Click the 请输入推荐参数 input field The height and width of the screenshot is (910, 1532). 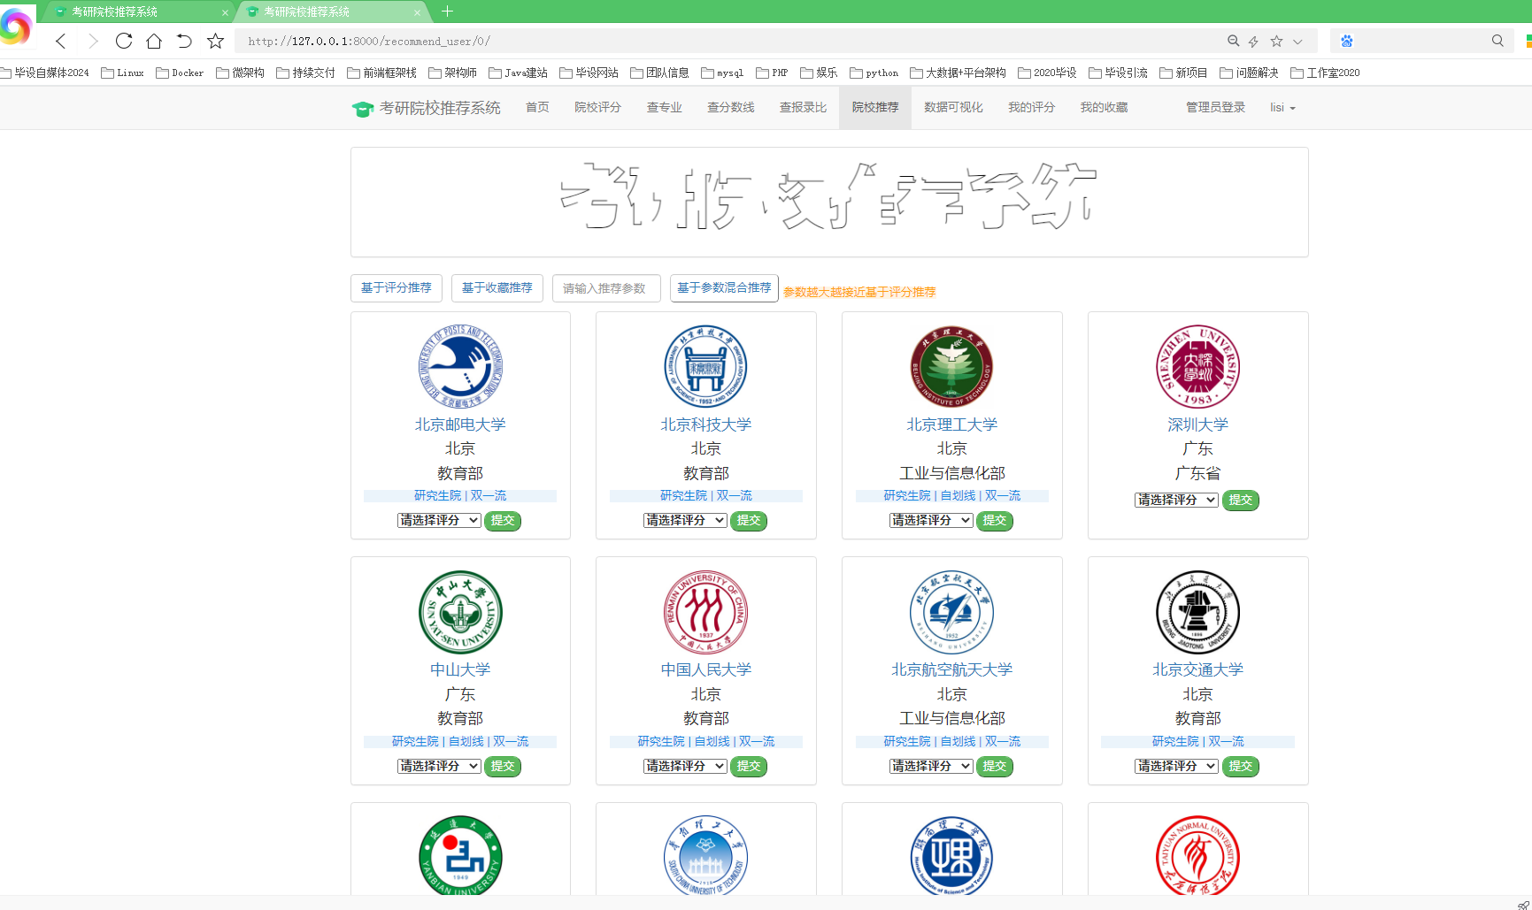click(x=606, y=288)
